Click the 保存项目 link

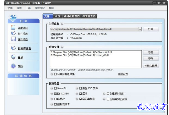[x=23, y=40]
